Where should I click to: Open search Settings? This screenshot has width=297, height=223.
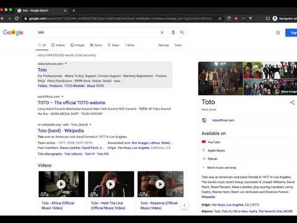pyautogui.click(x=163, y=45)
